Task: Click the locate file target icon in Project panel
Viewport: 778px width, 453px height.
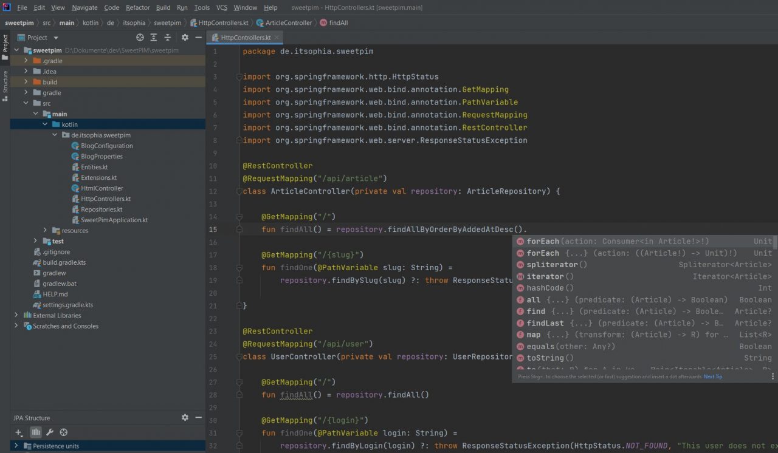Action: [x=140, y=38]
